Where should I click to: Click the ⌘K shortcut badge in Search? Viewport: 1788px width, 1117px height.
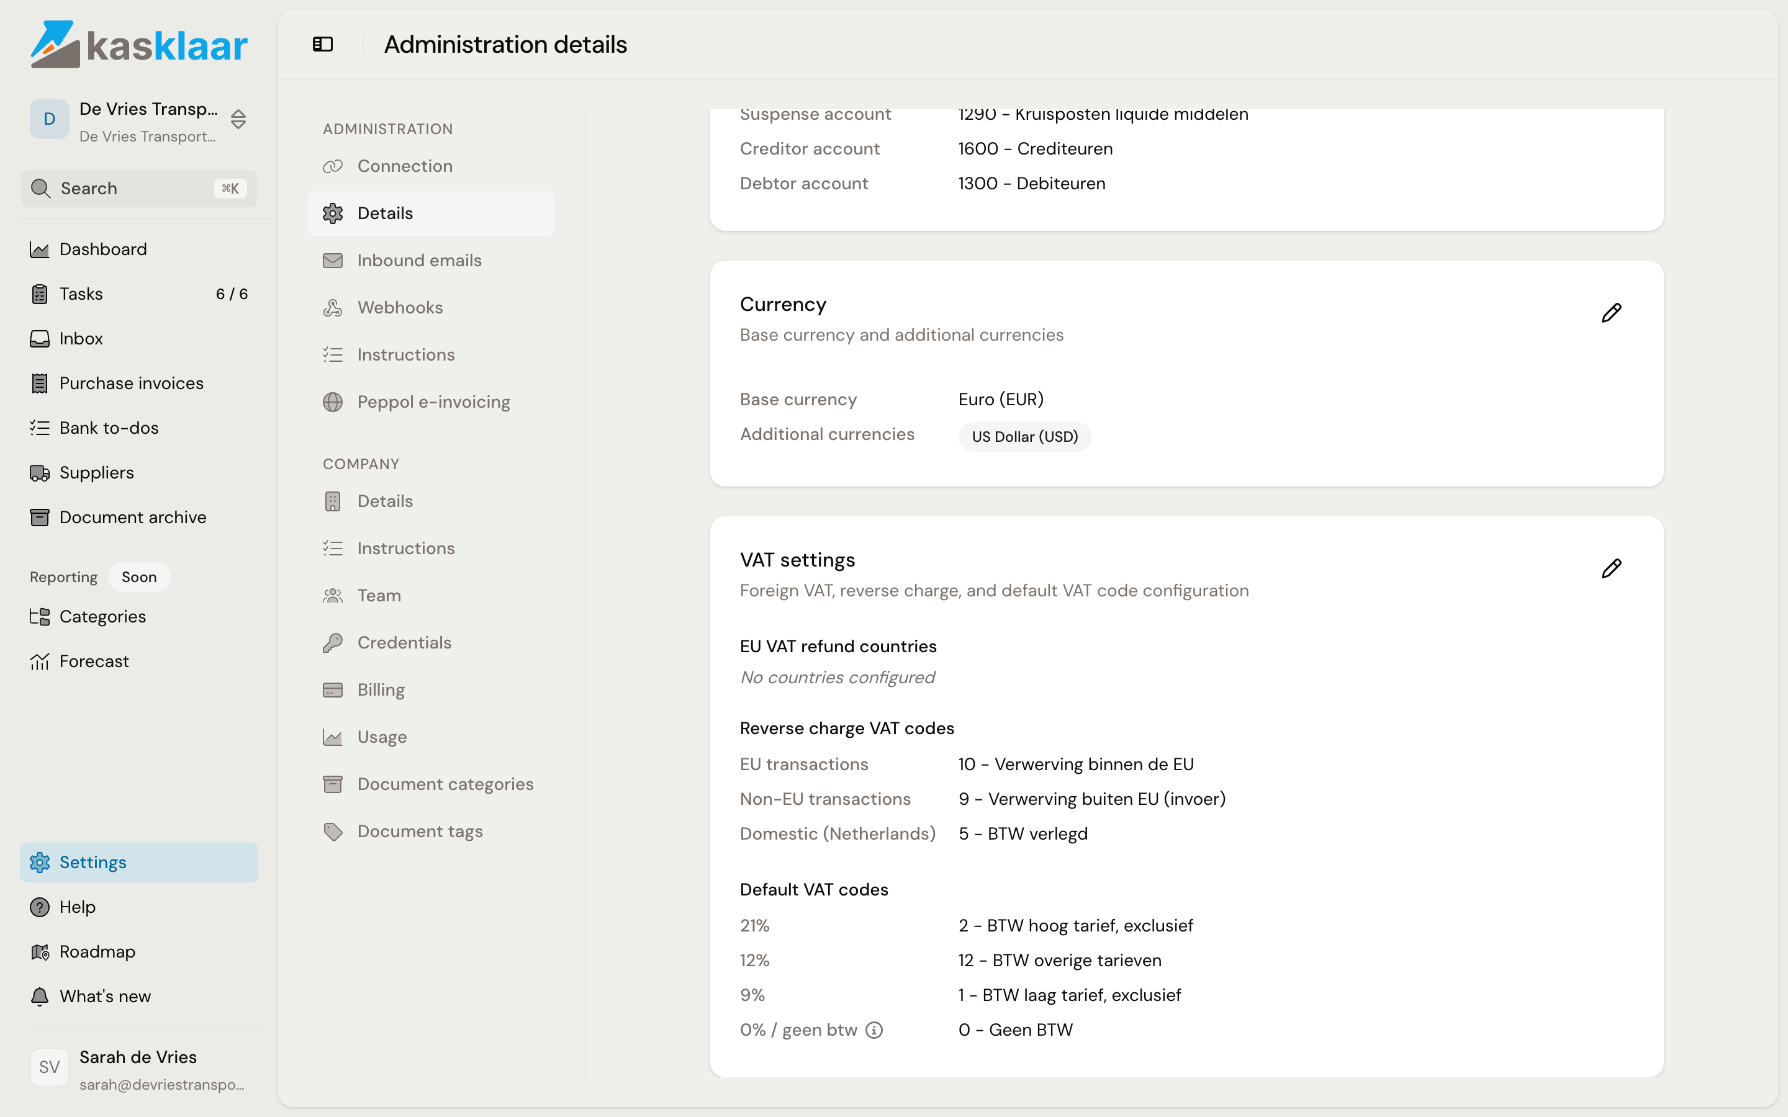[230, 189]
